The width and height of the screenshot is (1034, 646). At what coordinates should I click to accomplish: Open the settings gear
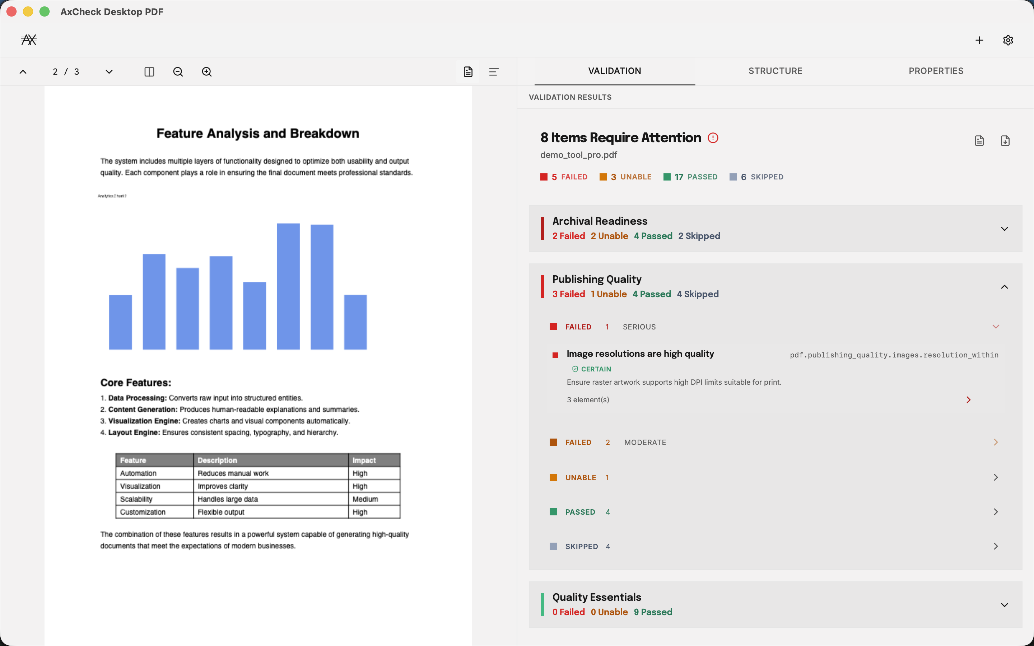tap(1008, 40)
